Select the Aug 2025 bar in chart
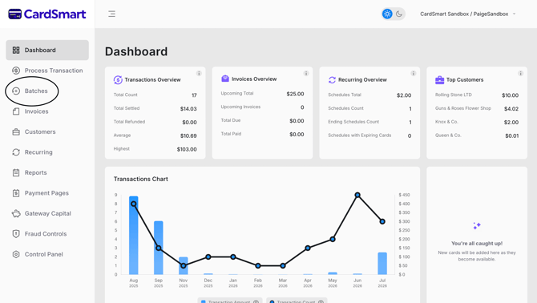The image size is (537, 303). 134,235
